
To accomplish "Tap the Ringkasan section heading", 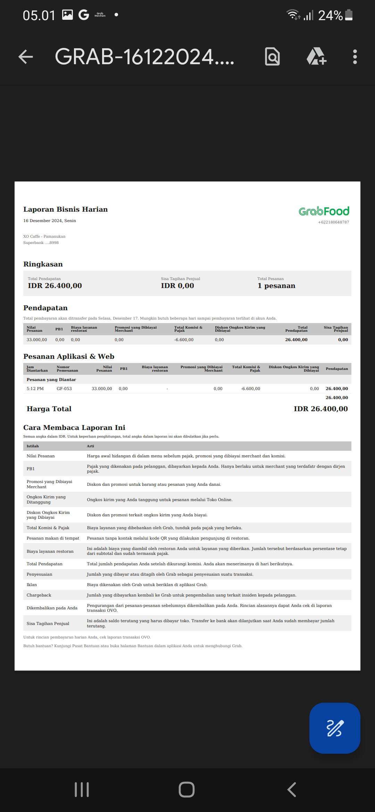I will pyautogui.click(x=43, y=264).
